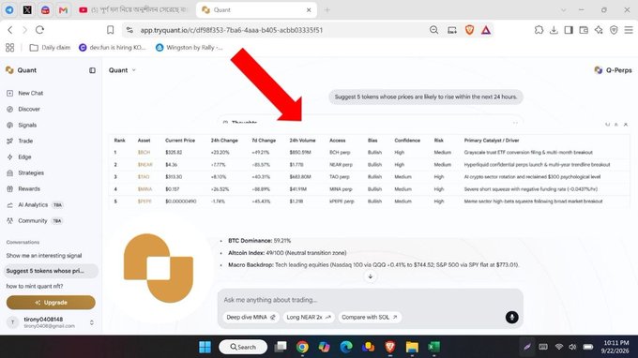Image resolution: width=638 pixels, height=358 pixels.
Task: Click the address bar URL
Action: pos(232,30)
